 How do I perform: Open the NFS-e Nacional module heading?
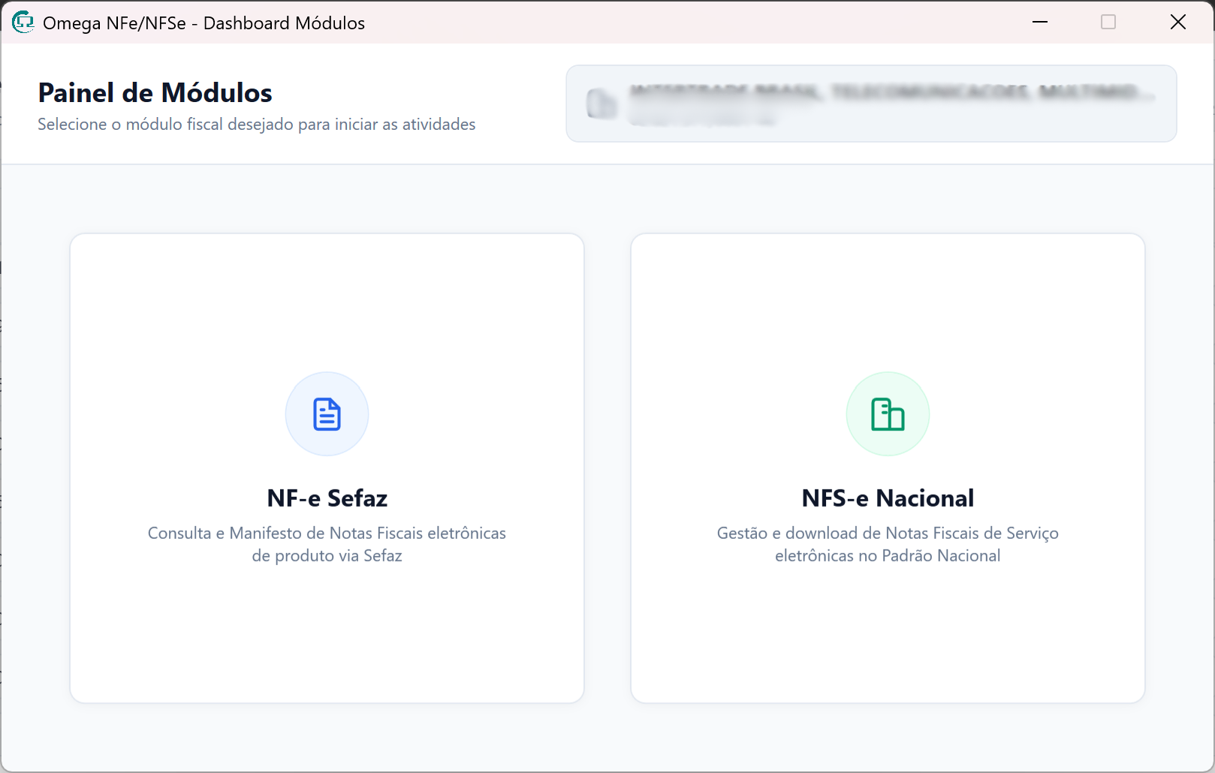click(888, 498)
